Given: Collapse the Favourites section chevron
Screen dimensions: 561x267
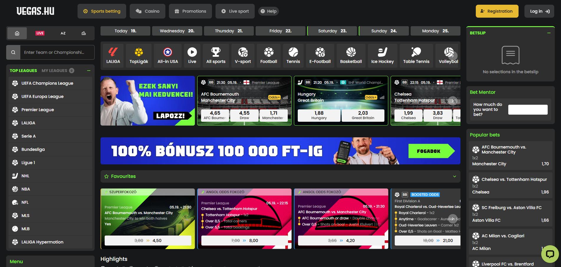Looking at the screenshot, I should coord(455,176).
